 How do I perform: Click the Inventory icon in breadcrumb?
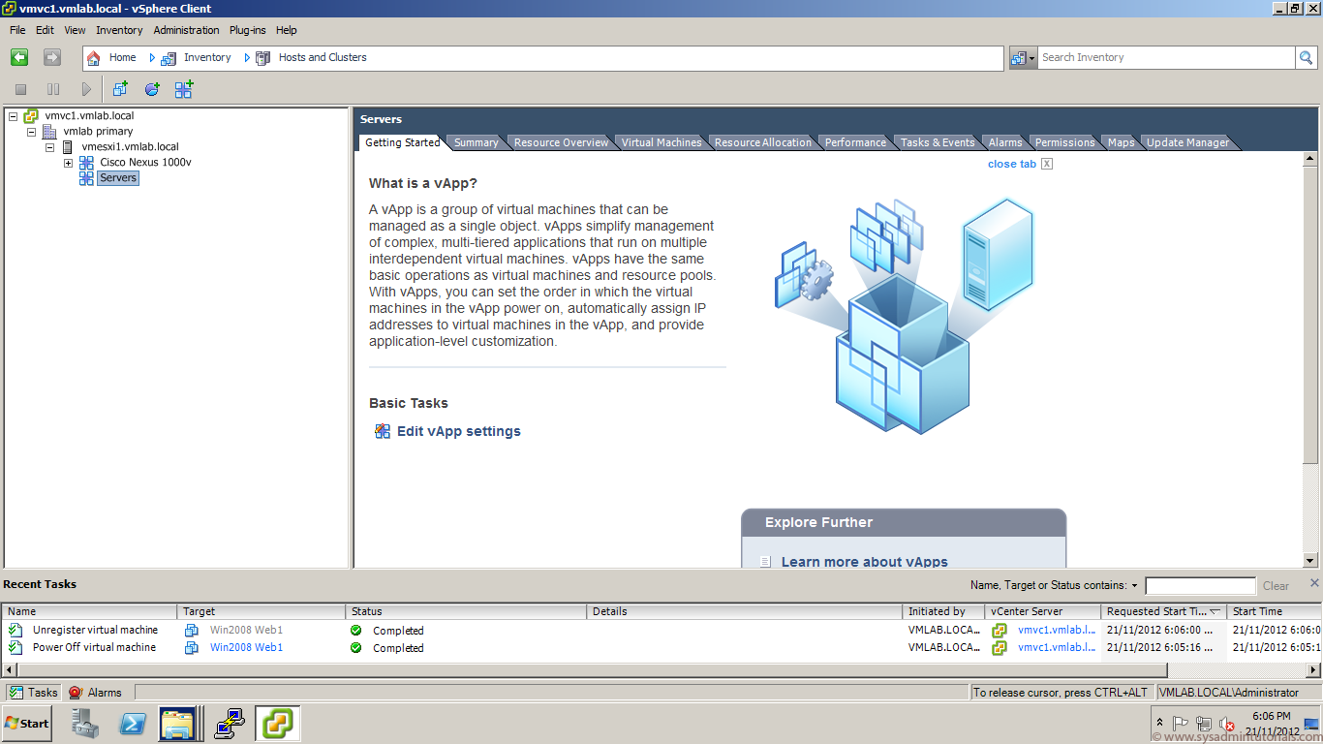(169, 58)
